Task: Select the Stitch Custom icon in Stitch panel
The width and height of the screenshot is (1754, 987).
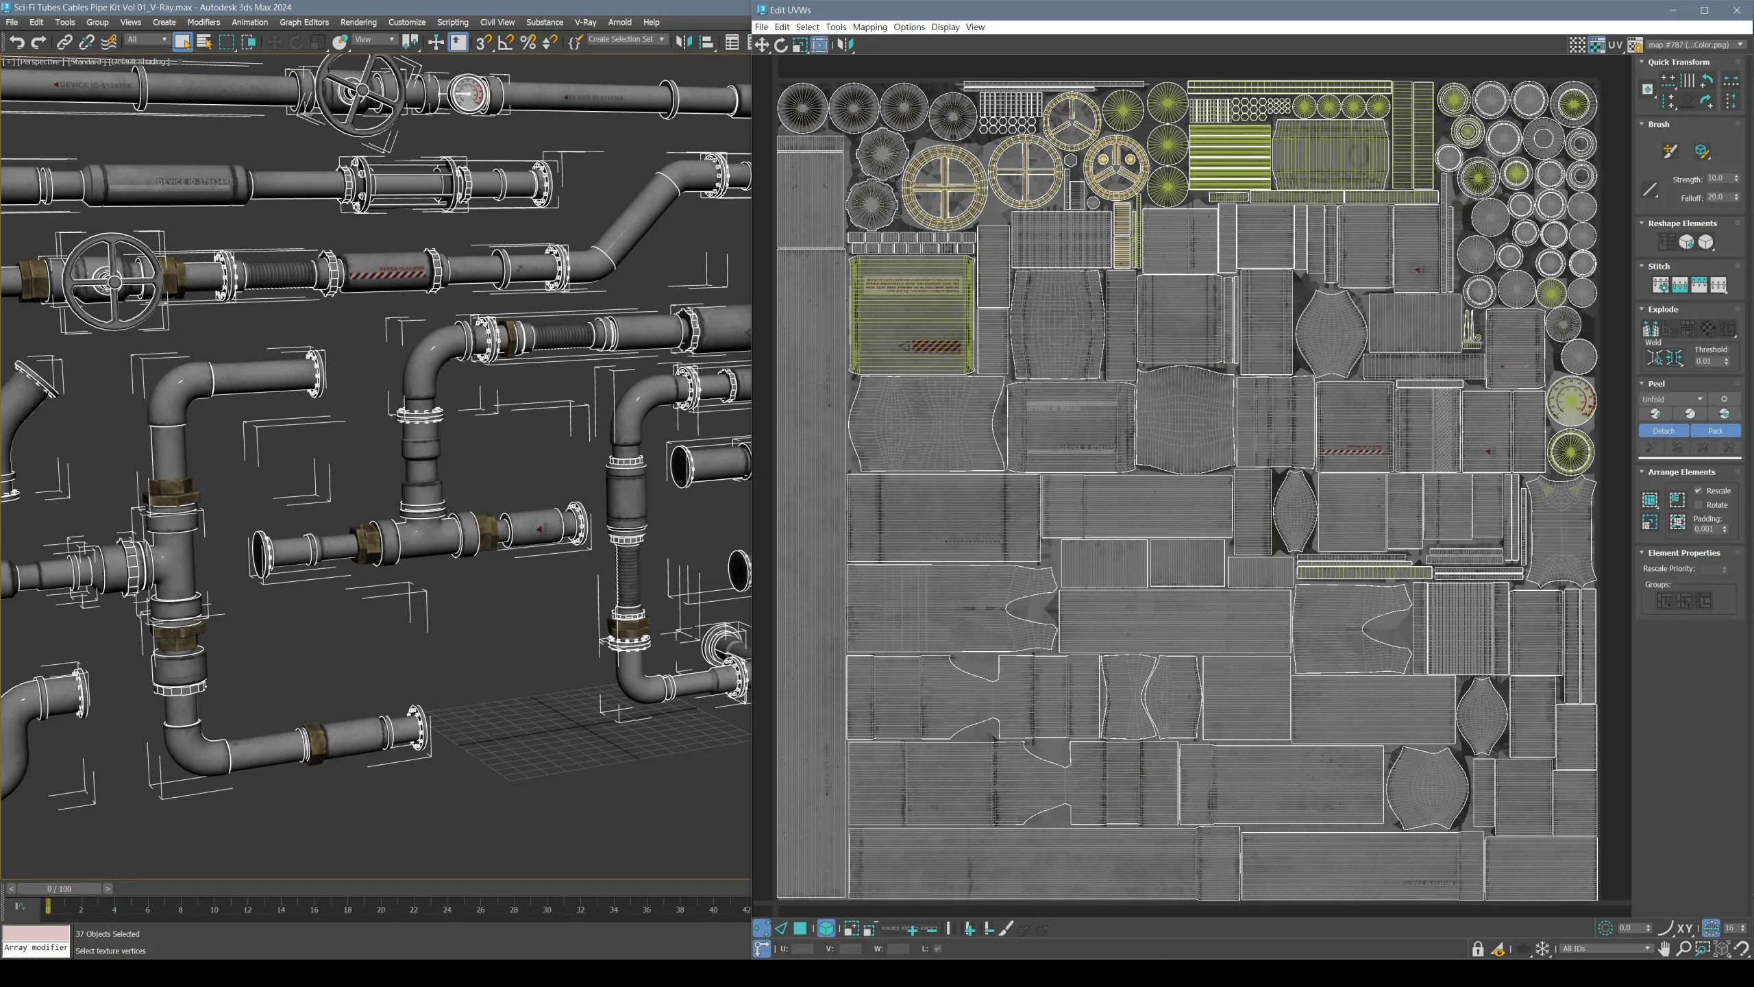Action: (x=1661, y=284)
